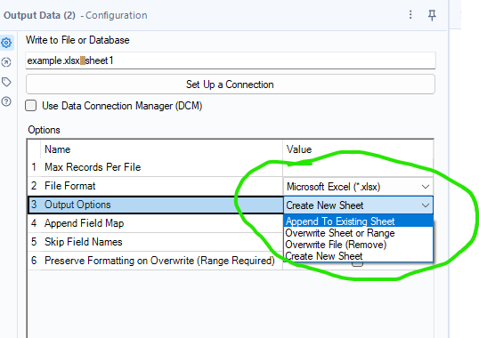Select the Append Field Map row
This screenshot has width=479, height=338.
[x=155, y=223]
